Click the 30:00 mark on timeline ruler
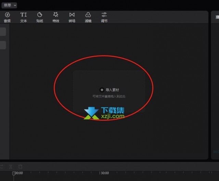The width and height of the screenshot is (219, 181). [x=105, y=173]
